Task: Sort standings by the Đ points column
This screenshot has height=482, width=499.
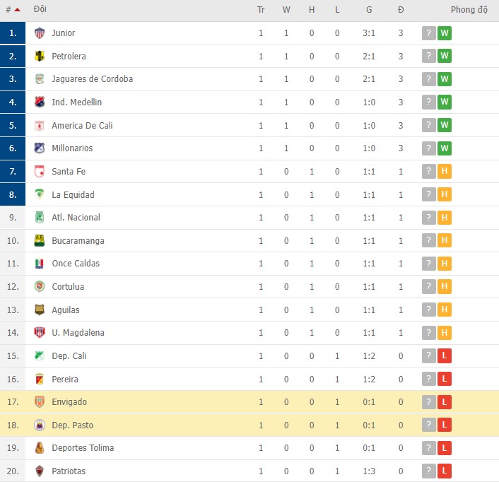Action: [x=401, y=10]
